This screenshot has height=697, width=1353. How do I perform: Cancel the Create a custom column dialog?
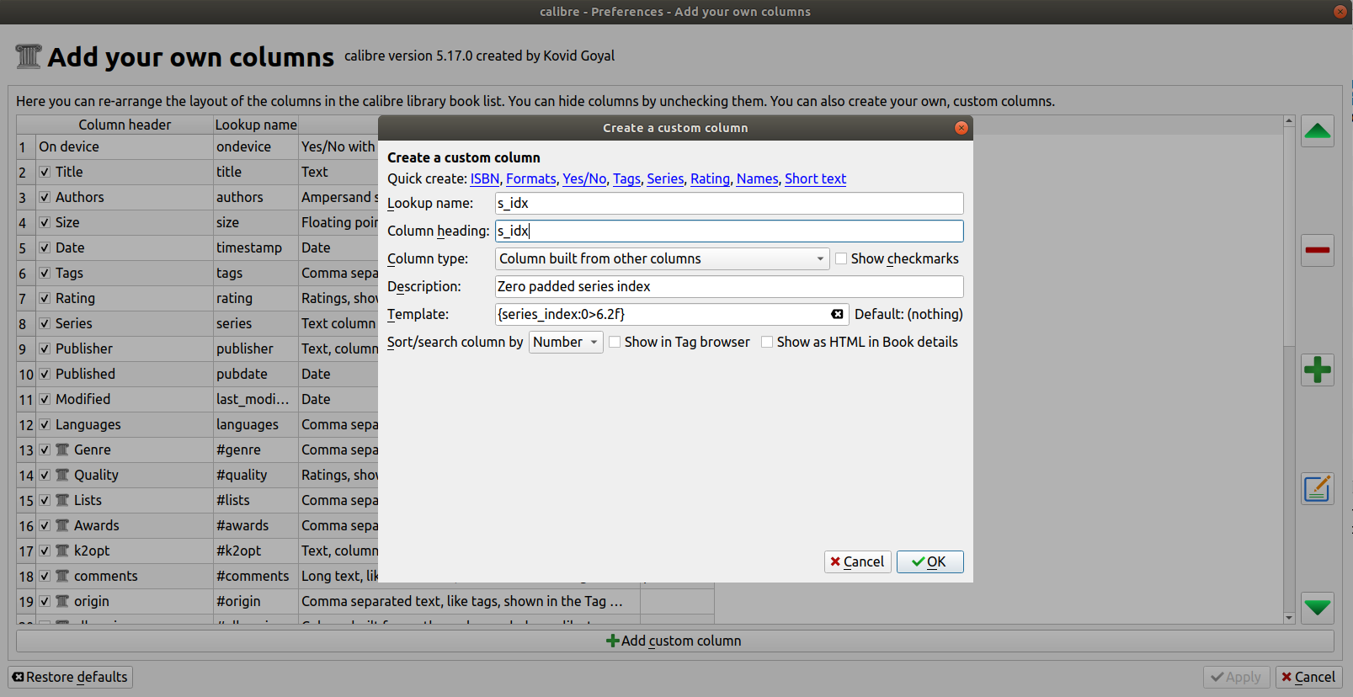(857, 561)
